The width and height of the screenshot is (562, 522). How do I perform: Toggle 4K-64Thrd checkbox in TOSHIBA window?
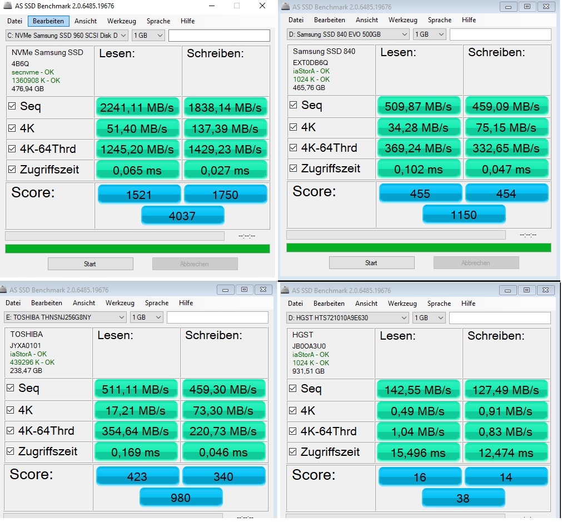11,430
